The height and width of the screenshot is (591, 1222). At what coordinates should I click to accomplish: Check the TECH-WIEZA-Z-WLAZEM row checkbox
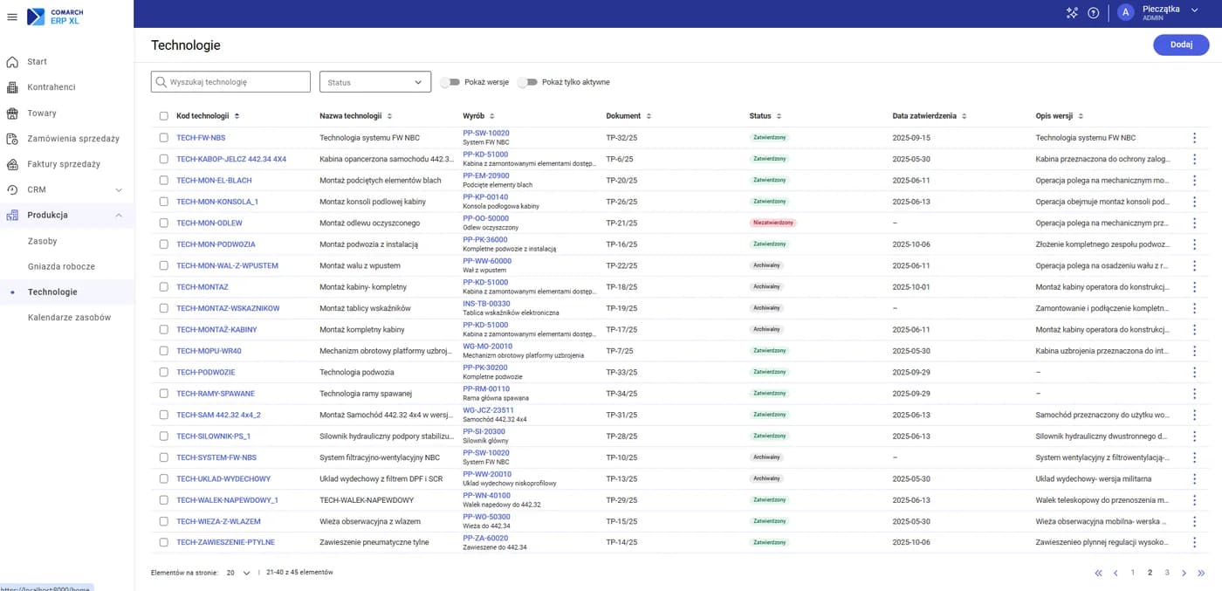(x=163, y=521)
